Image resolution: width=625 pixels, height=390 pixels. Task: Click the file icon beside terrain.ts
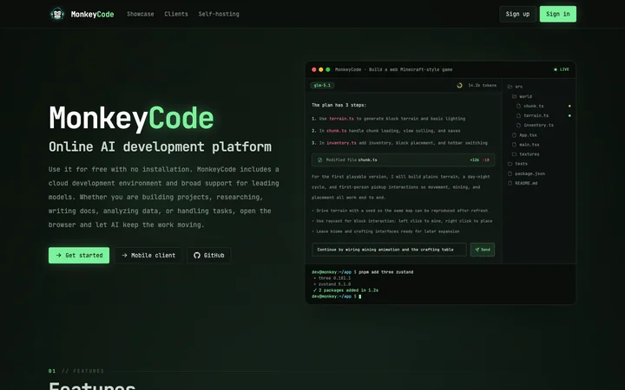(518, 115)
